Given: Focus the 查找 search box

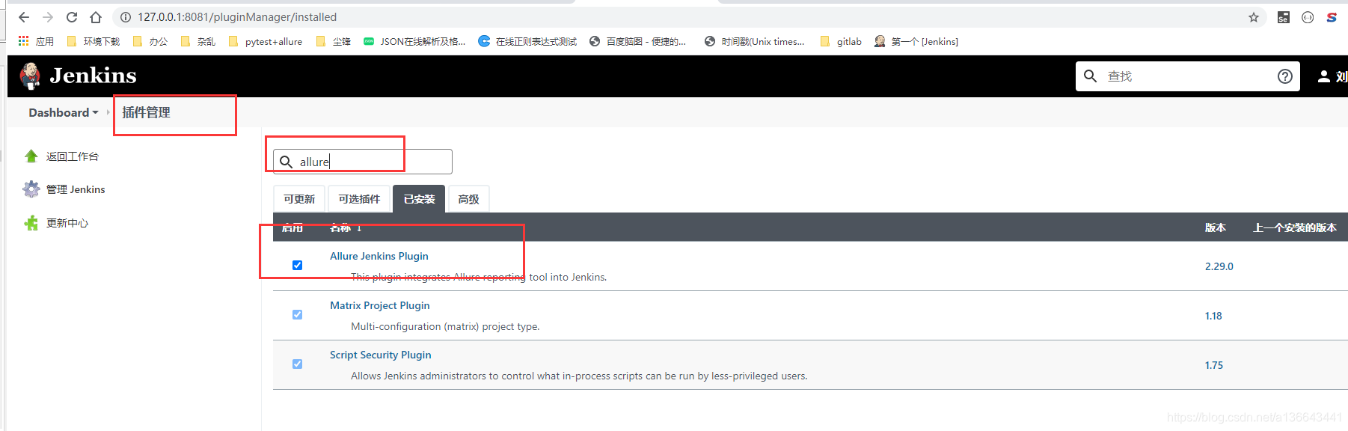Looking at the screenshot, I should coord(1187,76).
